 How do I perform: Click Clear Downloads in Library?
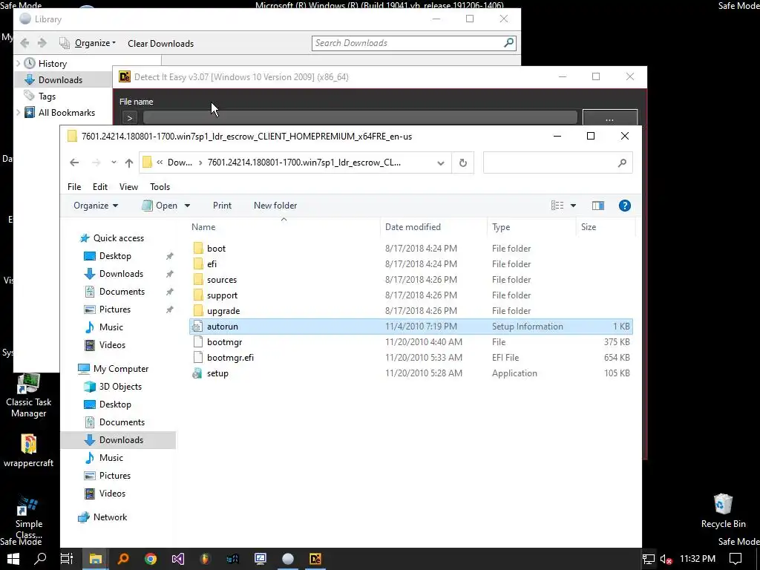click(x=160, y=44)
